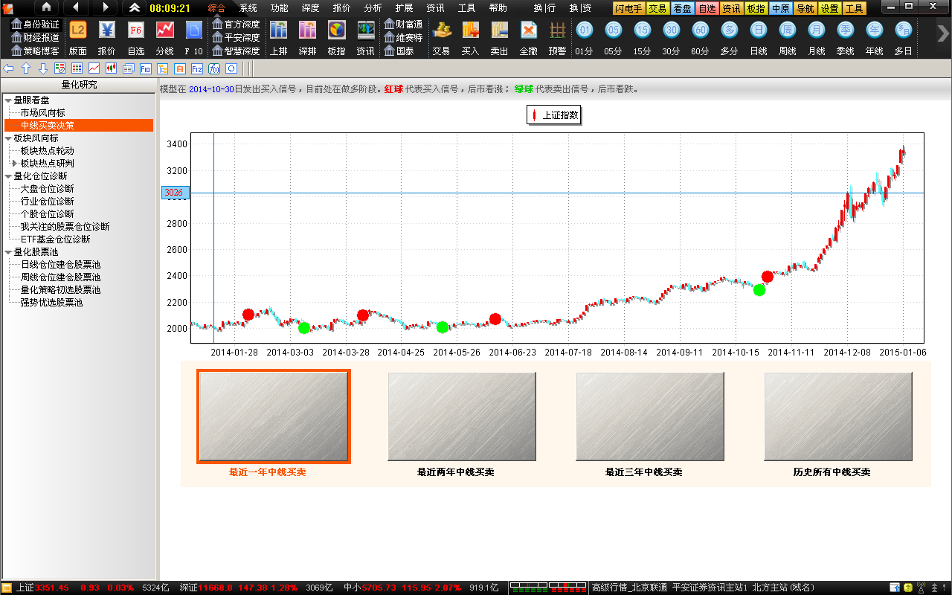Click the 全撤 cancel-all icon
The height and width of the screenshot is (595, 952).
click(x=529, y=30)
